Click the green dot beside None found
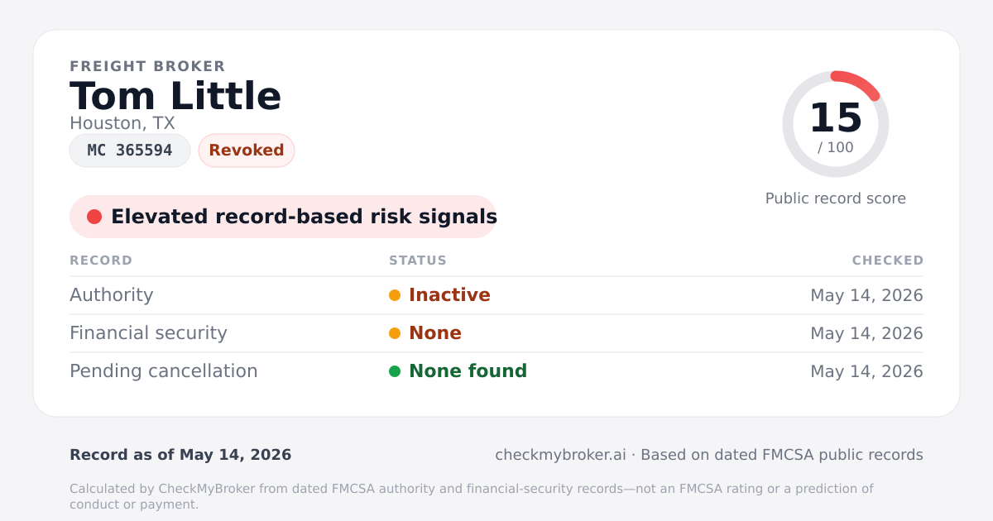Viewport: 993px width, 521px height. [395, 371]
